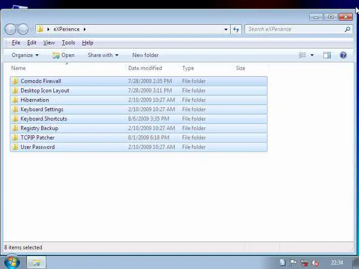Select the Hibernation folder icon
Screen dimensions: 359x269
15,100
